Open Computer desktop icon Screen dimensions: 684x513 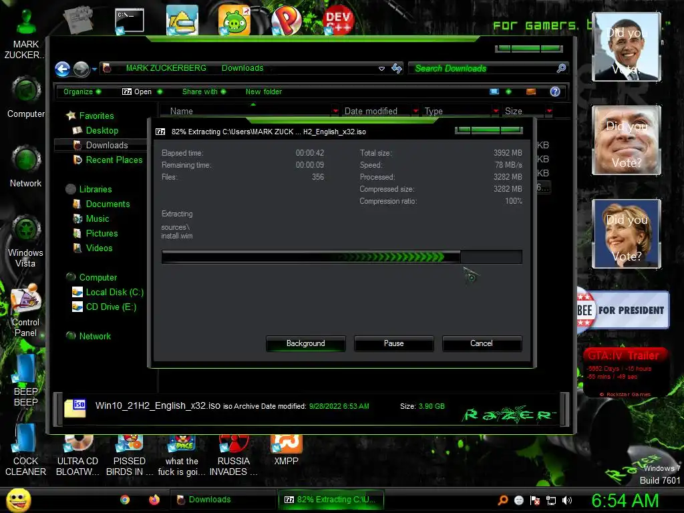[x=26, y=98]
